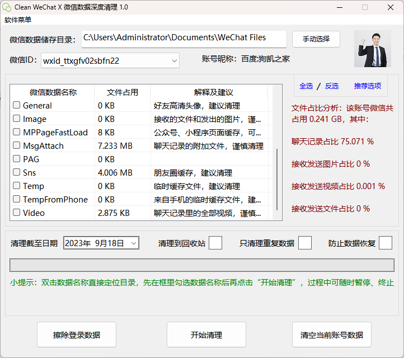Click the 8 KB size cell
Viewport: 404px width, 358px height.
(x=106, y=133)
